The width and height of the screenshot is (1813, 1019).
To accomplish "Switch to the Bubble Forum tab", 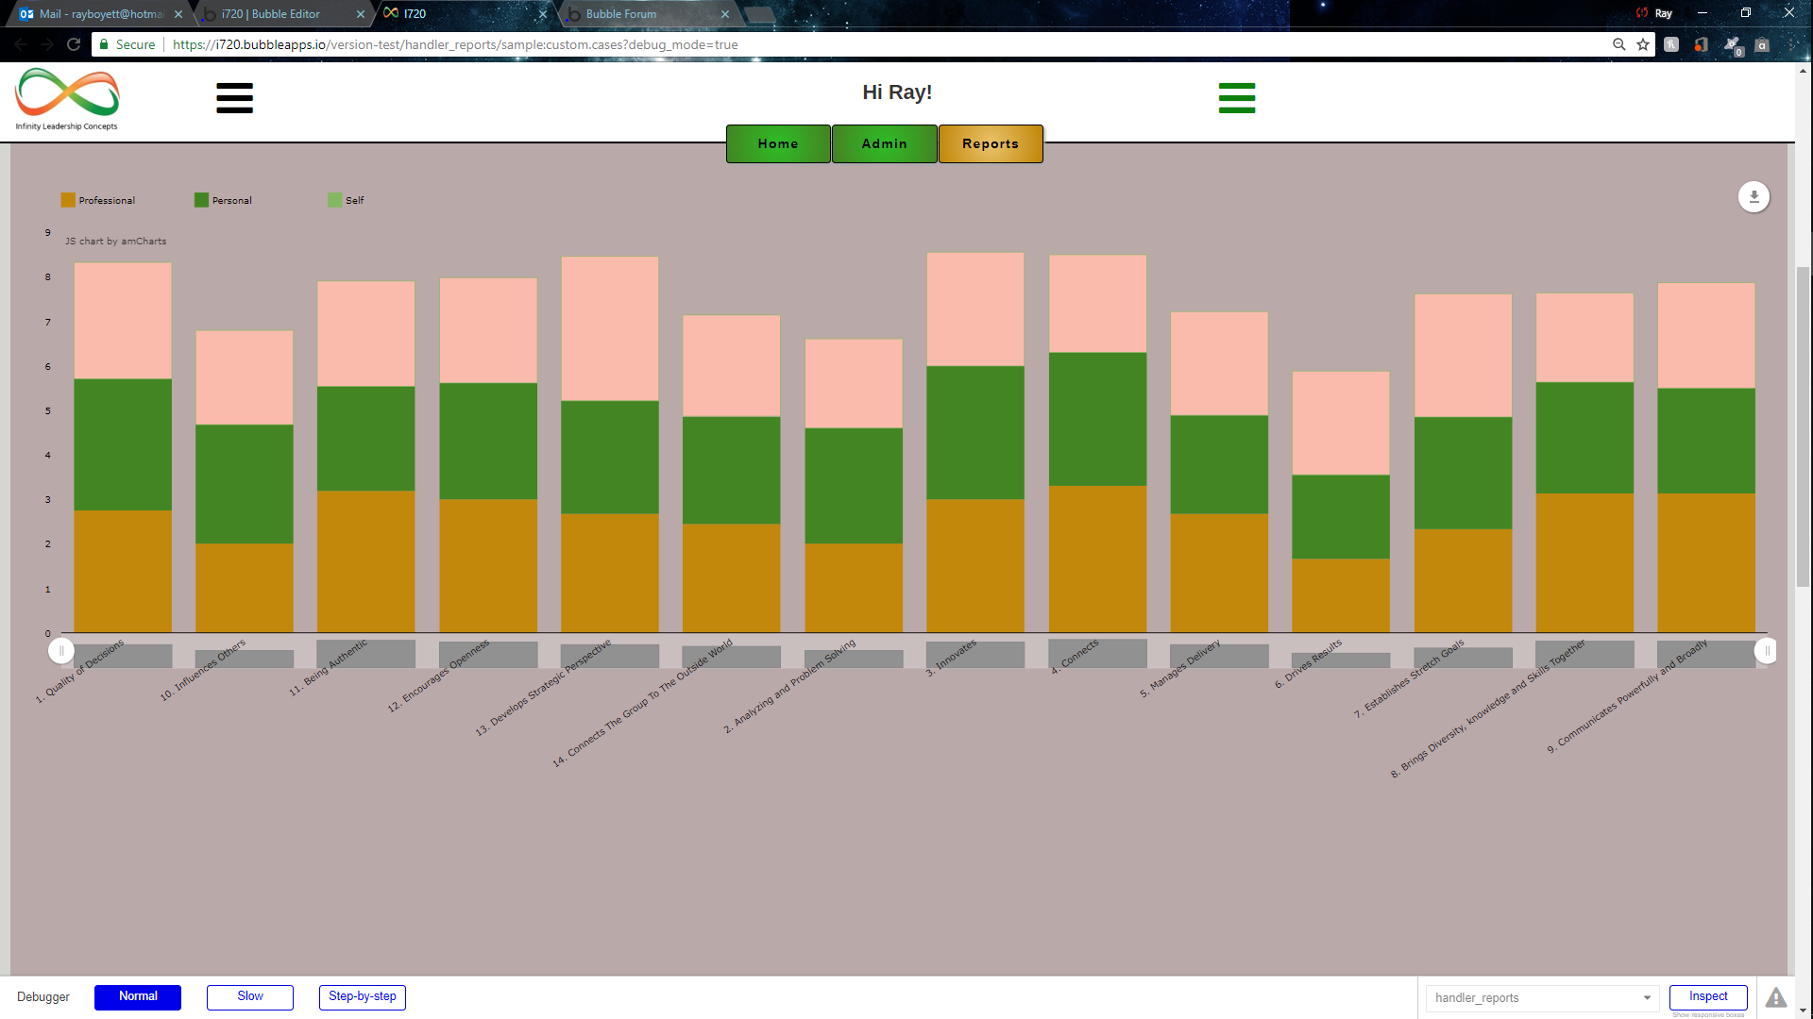I will tap(648, 14).
